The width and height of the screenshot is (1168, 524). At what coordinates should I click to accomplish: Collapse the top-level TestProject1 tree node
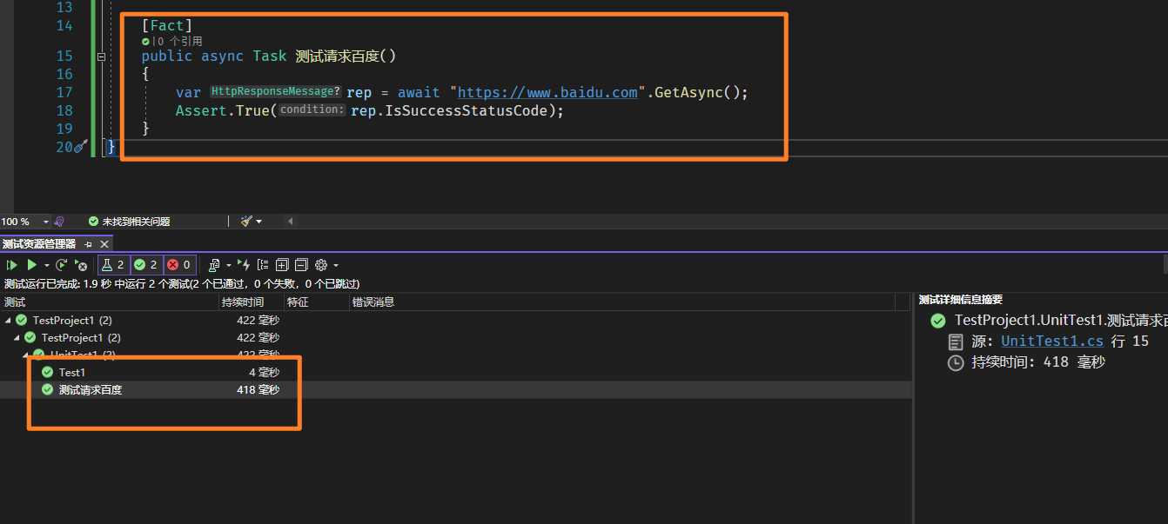click(9, 321)
